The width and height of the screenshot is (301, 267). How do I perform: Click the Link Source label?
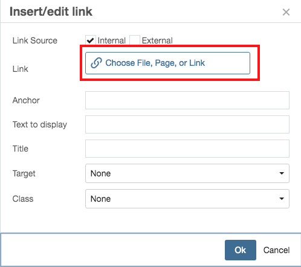click(35, 40)
